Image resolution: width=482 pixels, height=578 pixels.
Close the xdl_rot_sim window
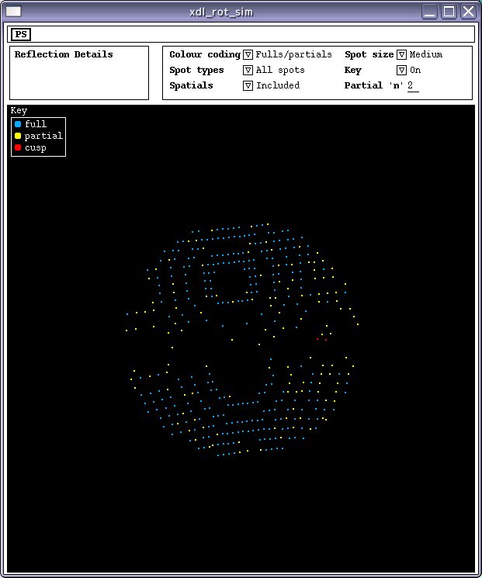pos(468,11)
